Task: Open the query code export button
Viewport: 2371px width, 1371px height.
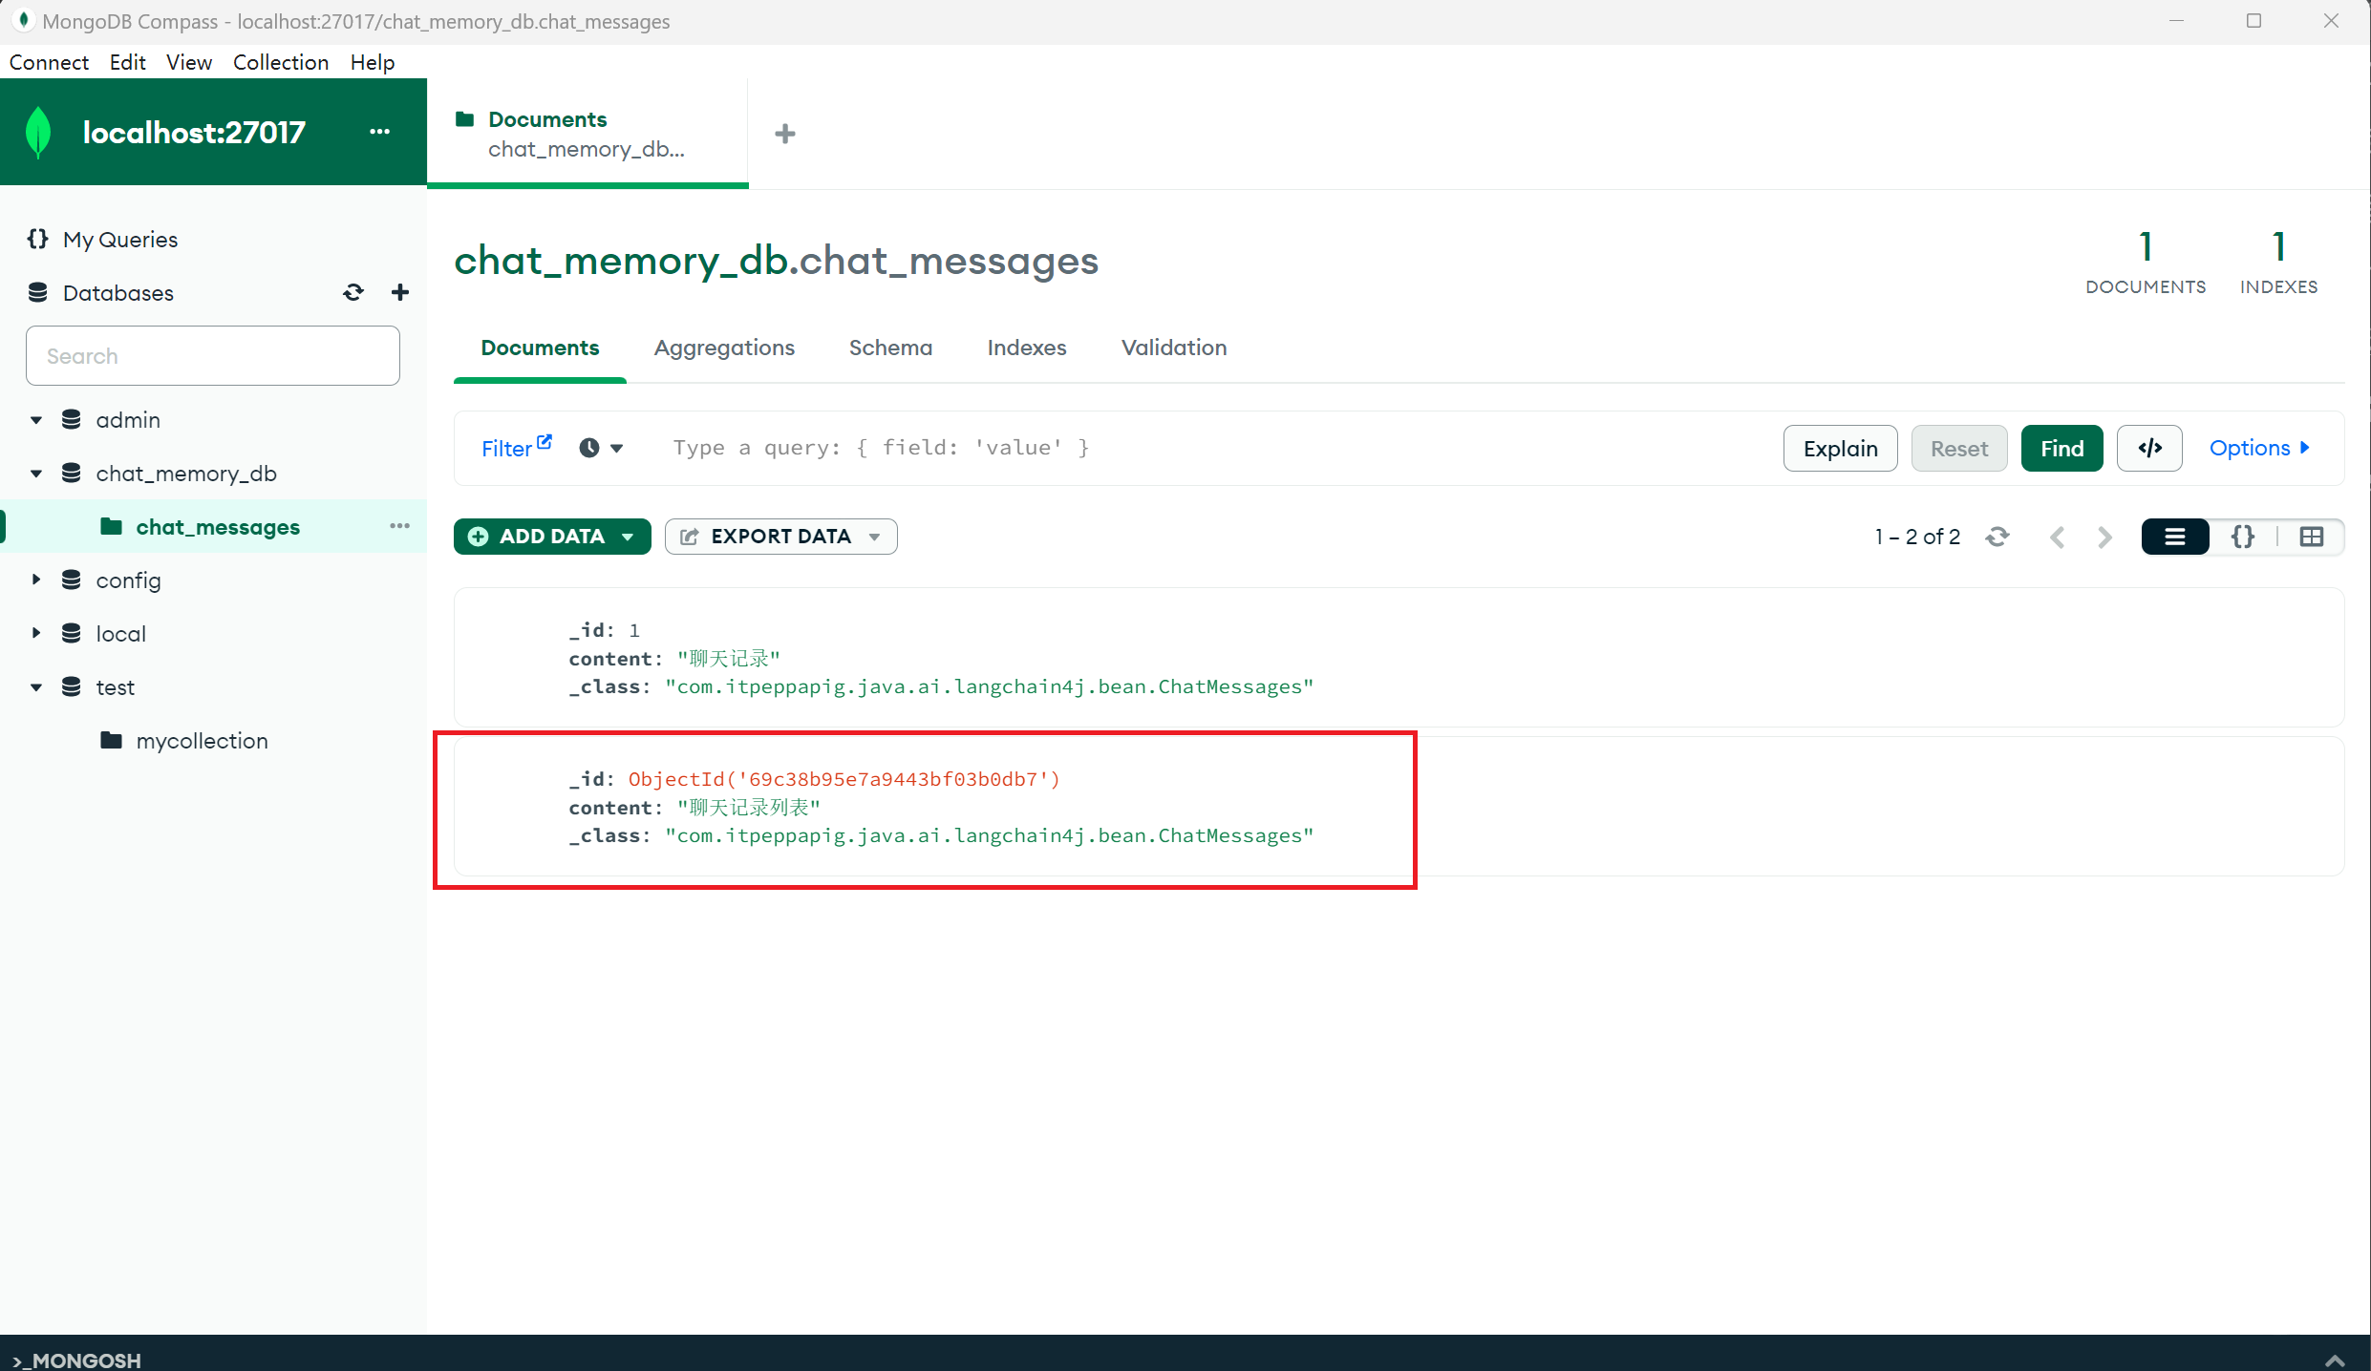Action: [2149, 448]
